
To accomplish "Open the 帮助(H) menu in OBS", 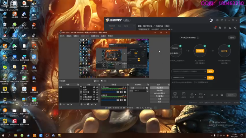I will pos(110,36).
